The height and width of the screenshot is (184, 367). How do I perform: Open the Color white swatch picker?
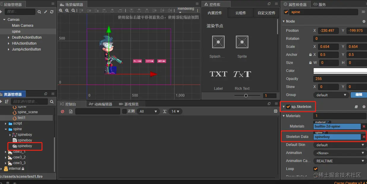point(340,71)
